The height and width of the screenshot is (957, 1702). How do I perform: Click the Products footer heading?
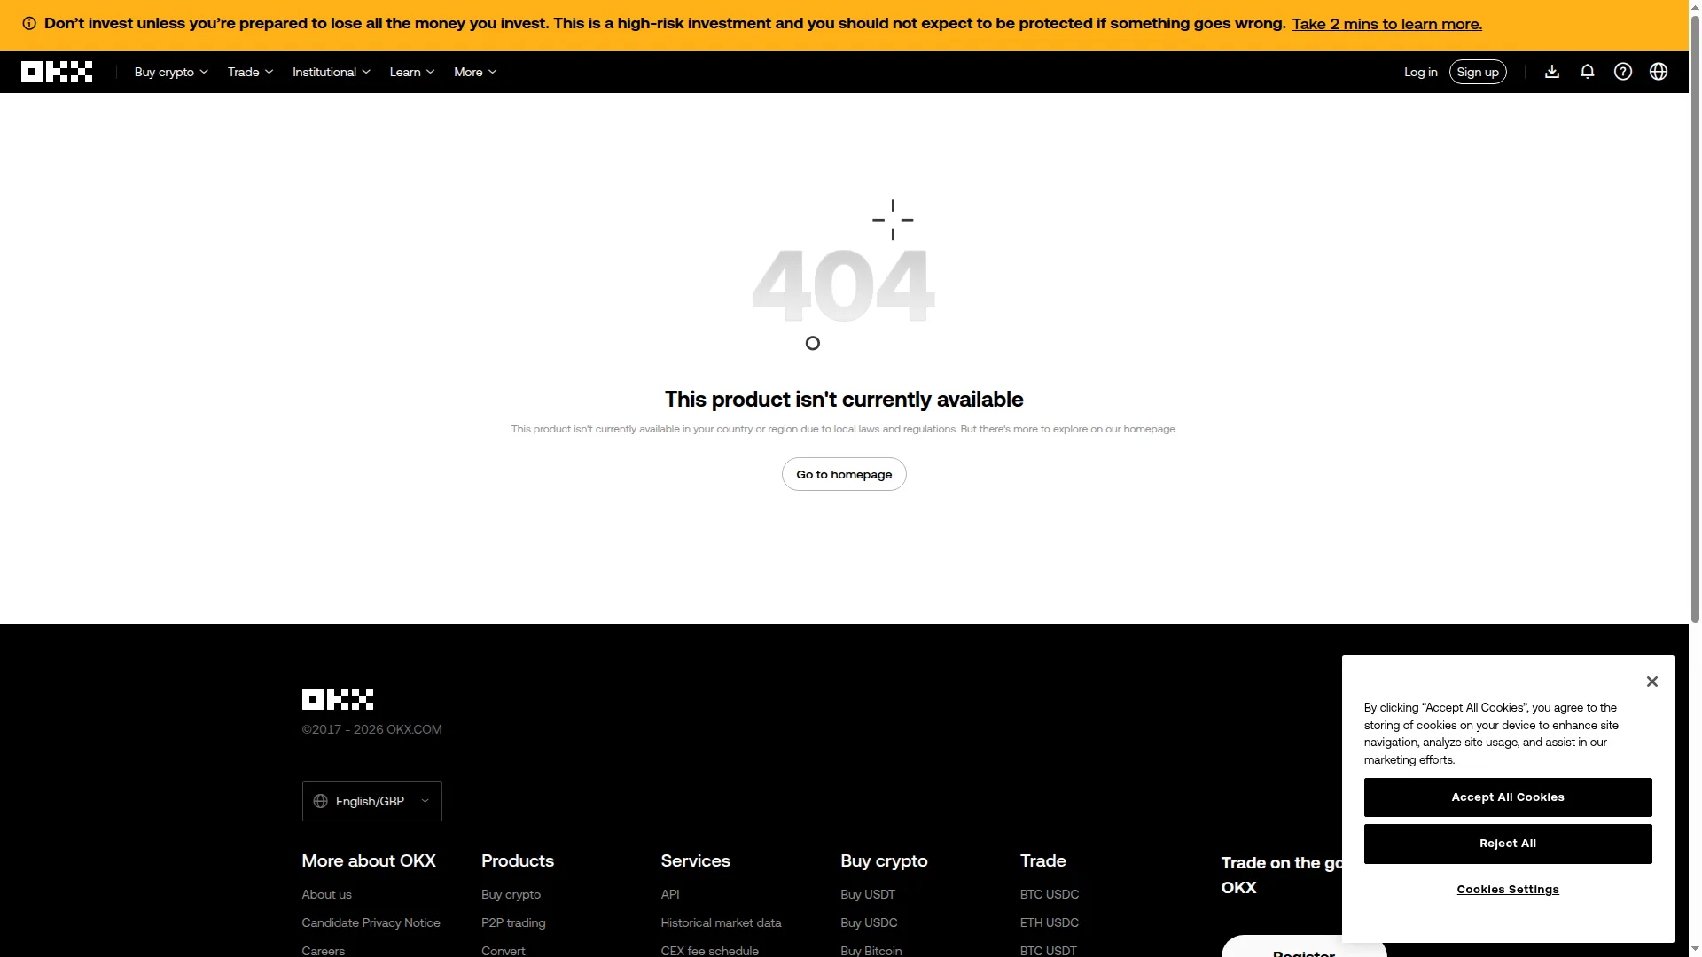tap(518, 861)
